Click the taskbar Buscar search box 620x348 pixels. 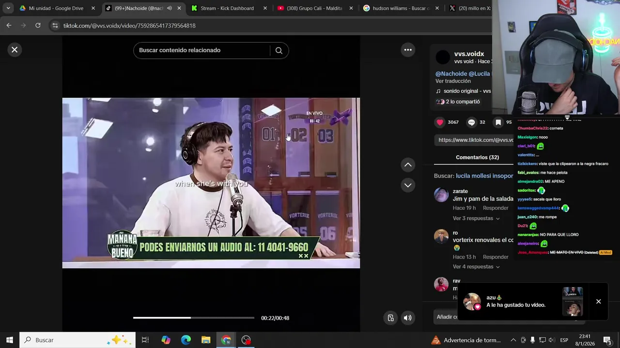pos(77,340)
